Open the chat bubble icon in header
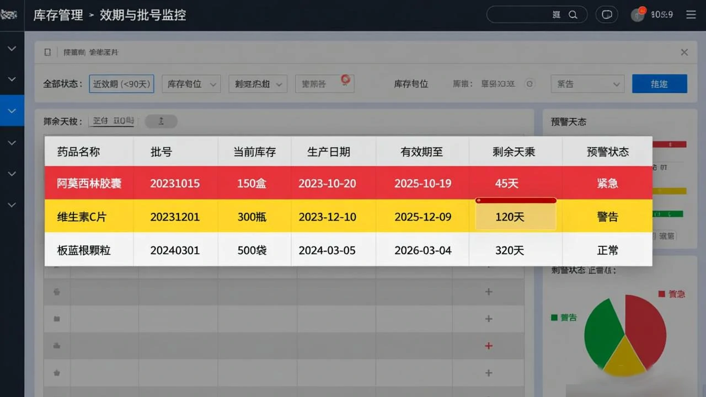 [607, 14]
